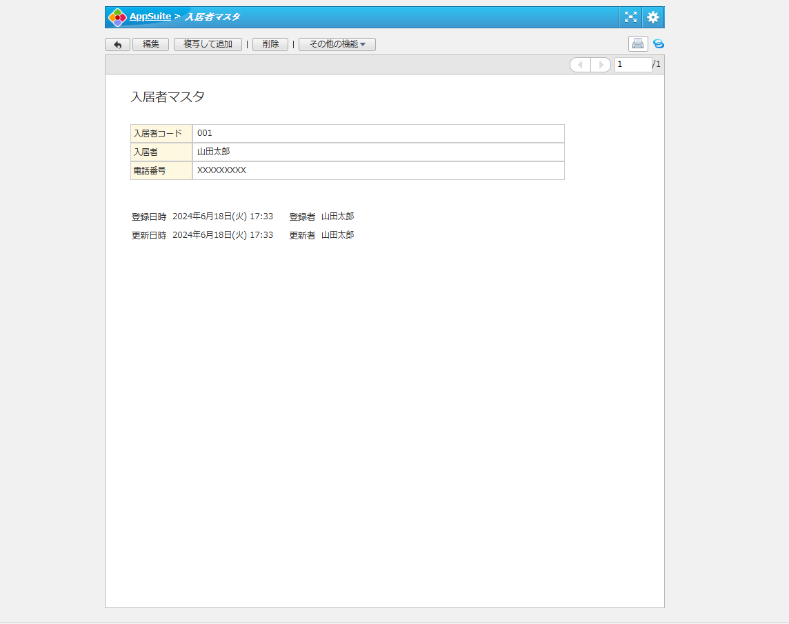Click the blue link icon beside printer
This screenshot has height=624, width=789.
pos(659,44)
